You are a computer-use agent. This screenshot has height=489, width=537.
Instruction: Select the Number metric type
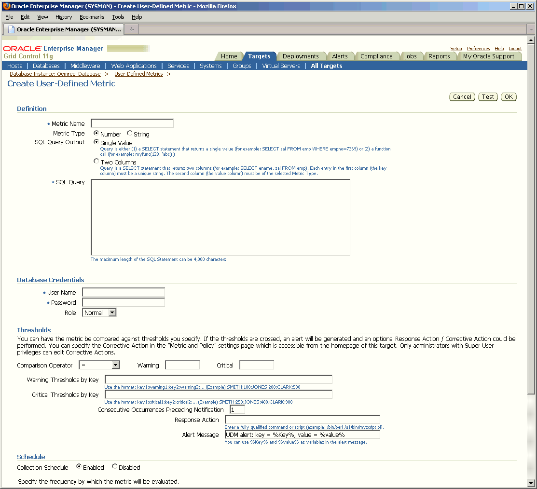[x=96, y=133]
